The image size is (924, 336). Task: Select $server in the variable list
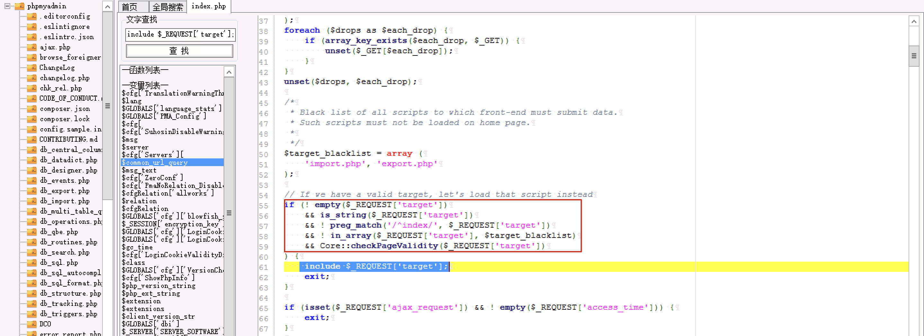(135, 147)
